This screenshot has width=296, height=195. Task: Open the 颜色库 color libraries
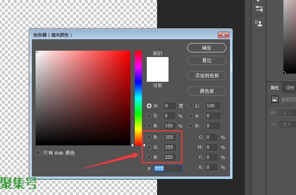coord(206,91)
